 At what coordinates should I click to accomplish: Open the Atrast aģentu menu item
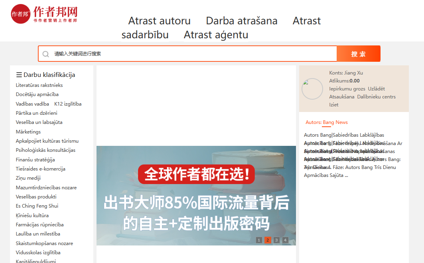pos(216,35)
